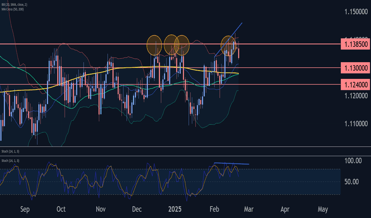Click the lower Stoch (14, 1, 3) indicator label

(10, 161)
